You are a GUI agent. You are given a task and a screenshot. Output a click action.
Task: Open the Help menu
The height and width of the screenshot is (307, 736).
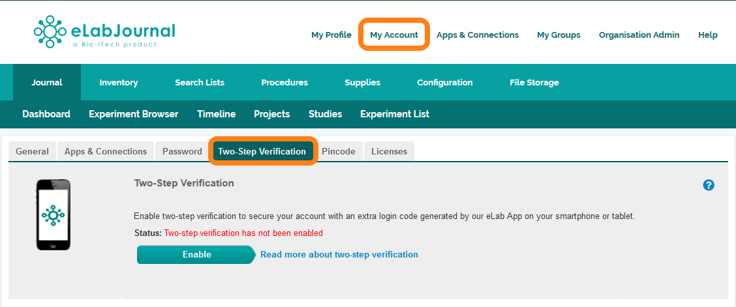tap(707, 35)
